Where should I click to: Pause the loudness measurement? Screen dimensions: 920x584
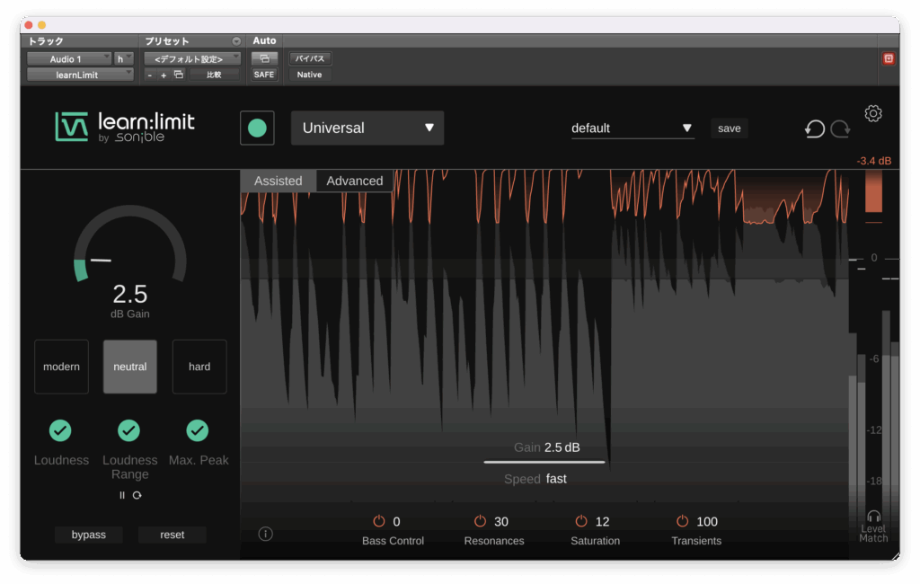(x=122, y=495)
